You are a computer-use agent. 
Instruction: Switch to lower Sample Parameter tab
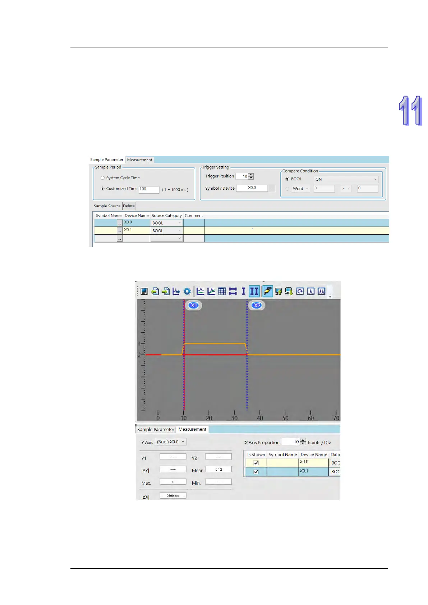(x=156, y=429)
